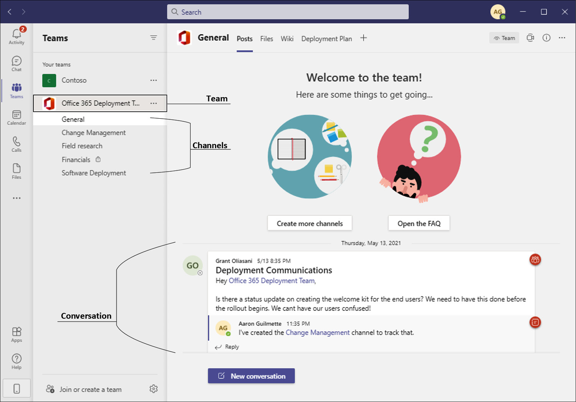Select Teams in the left rail
The image size is (576, 402).
pyautogui.click(x=16, y=91)
